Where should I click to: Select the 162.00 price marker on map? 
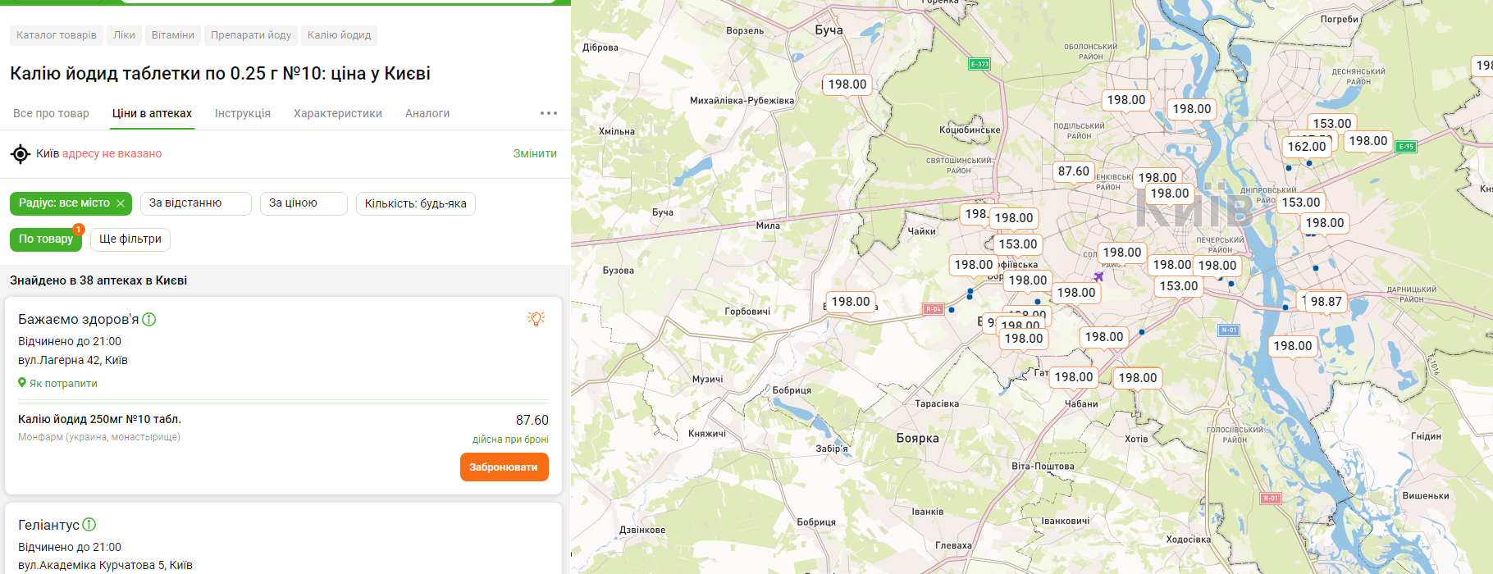1306,147
